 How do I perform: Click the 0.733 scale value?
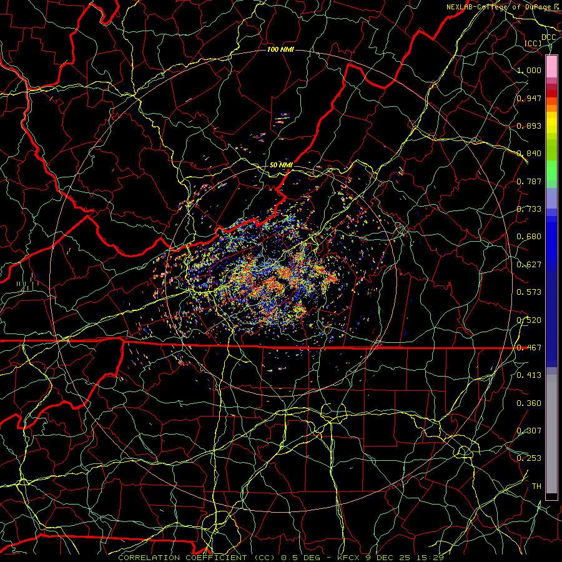(529, 209)
